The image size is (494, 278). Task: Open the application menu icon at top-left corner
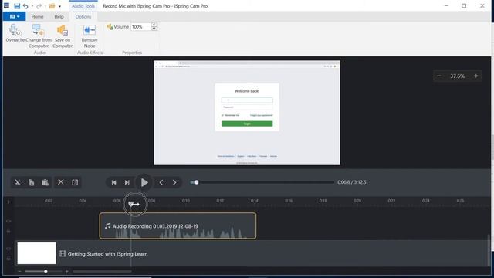click(6, 5)
